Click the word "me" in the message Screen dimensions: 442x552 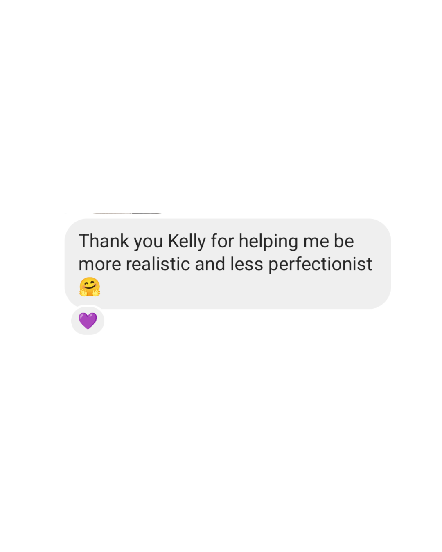tap(316, 242)
